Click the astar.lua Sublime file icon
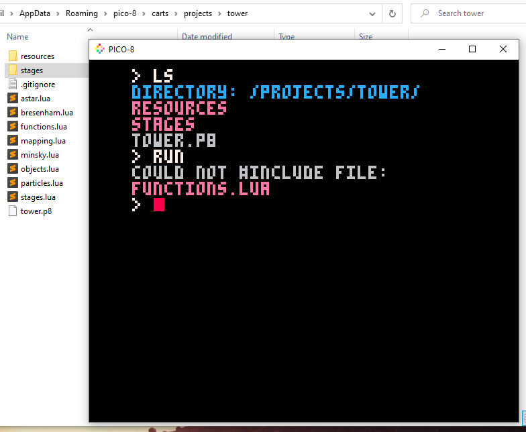 [x=13, y=98]
